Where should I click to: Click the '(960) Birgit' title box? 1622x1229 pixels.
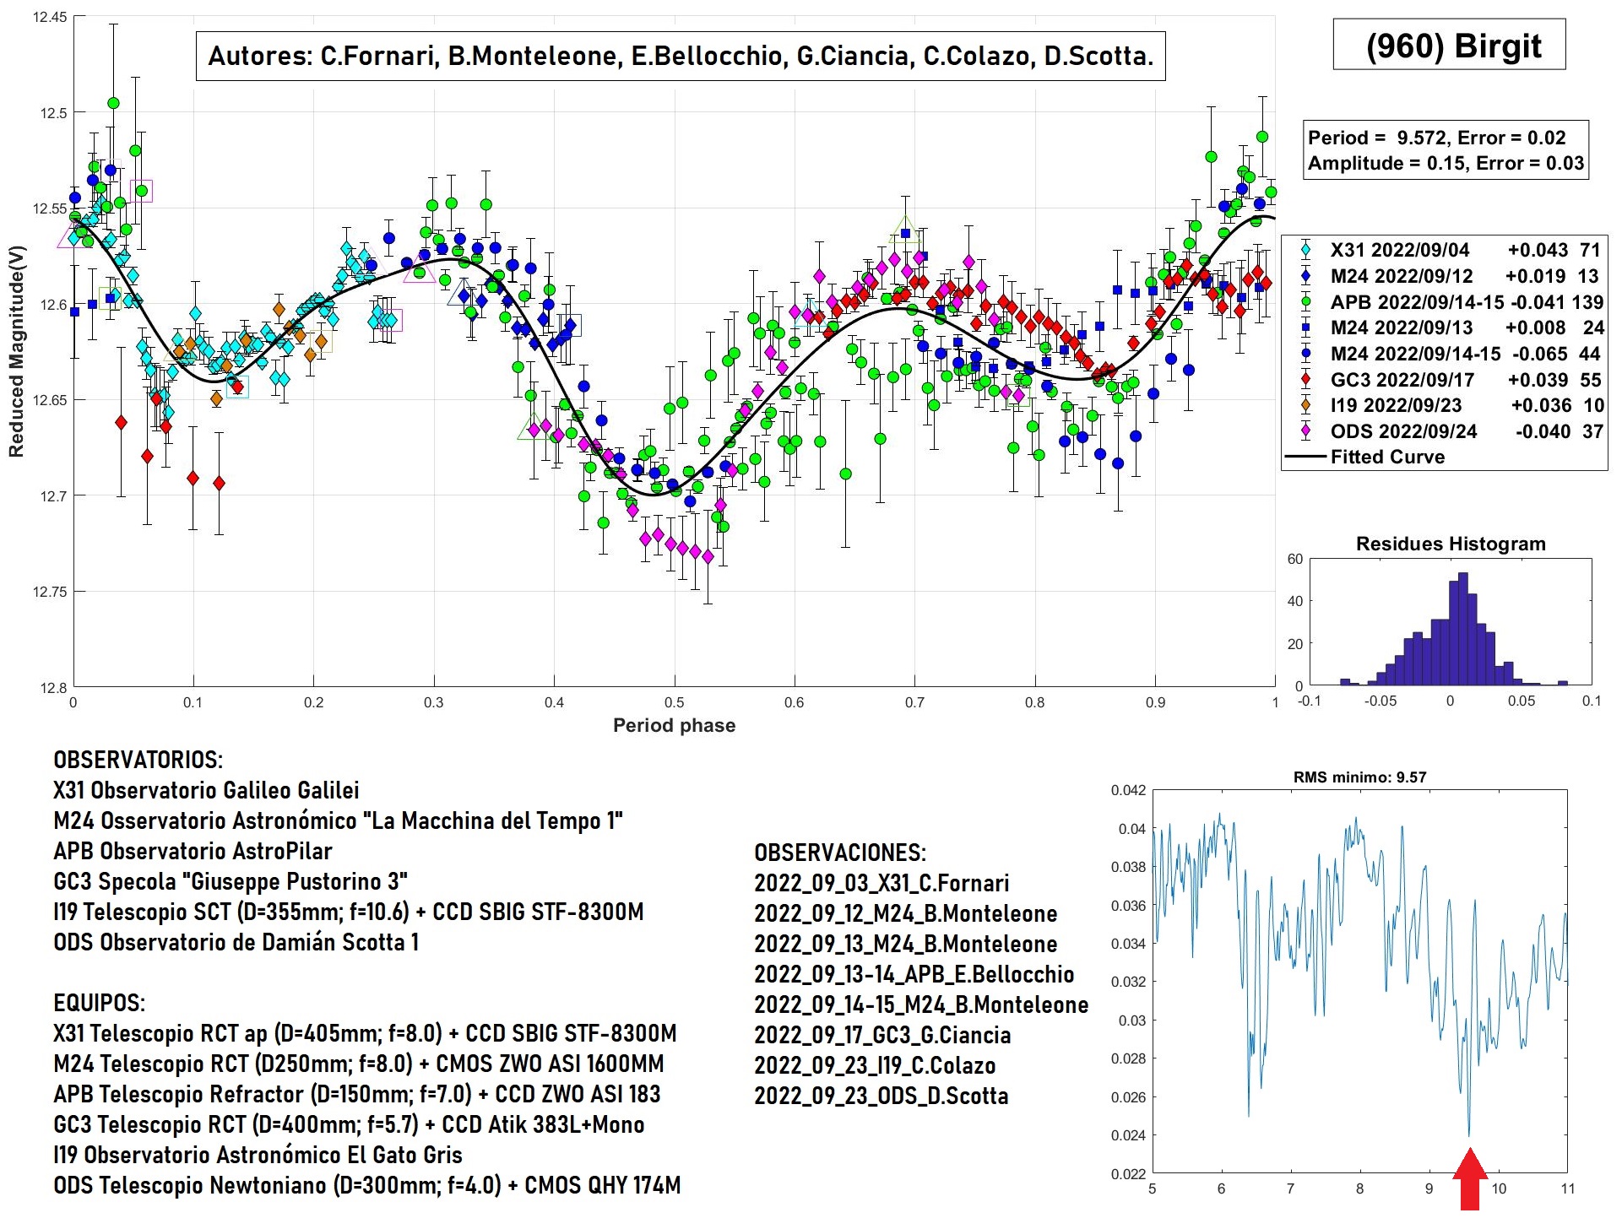pos(1449,45)
